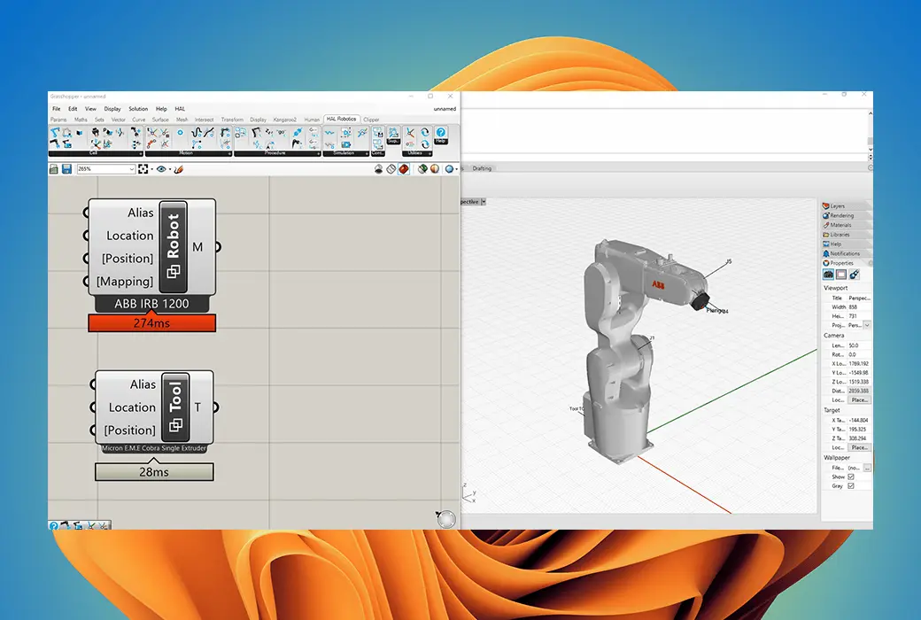Toggle the Gray wallpaper checkbox
This screenshot has height=620, width=921.
tap(850, 486)
